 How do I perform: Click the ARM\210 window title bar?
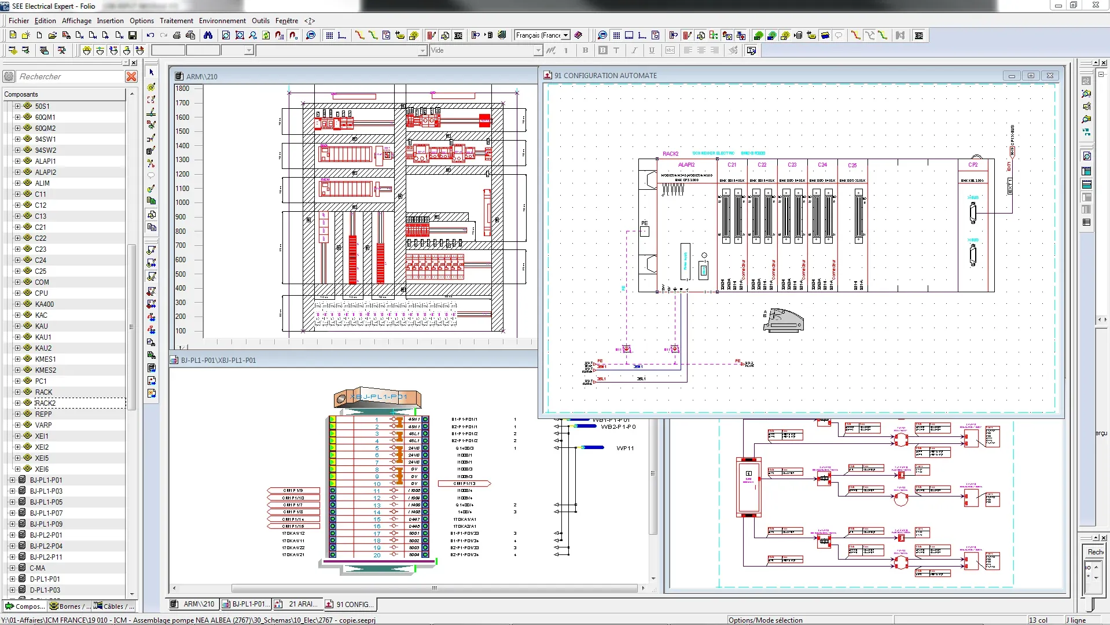pos(354,76)
